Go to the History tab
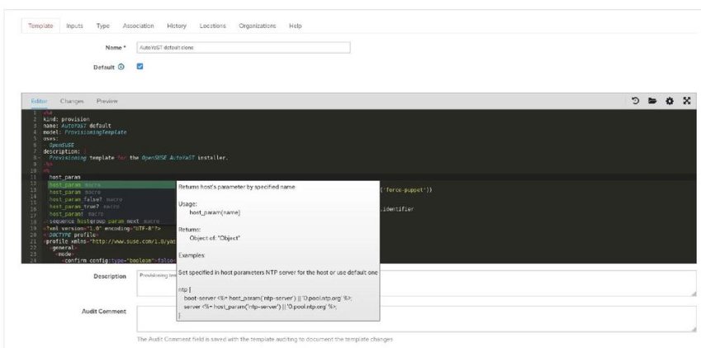 tap(177, 26)
